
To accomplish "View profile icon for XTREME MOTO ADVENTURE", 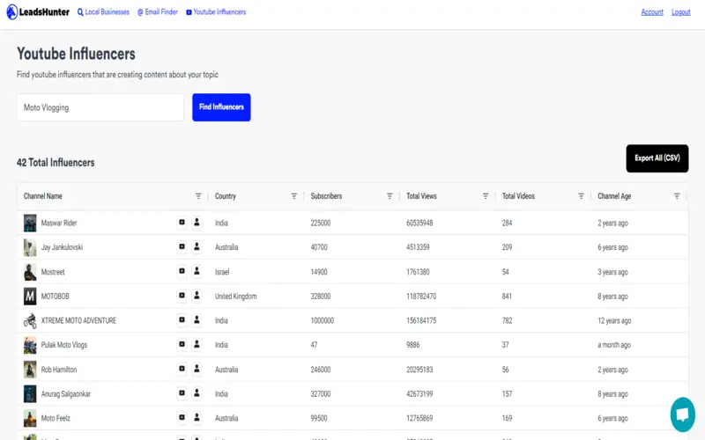I will click(197, 319).
